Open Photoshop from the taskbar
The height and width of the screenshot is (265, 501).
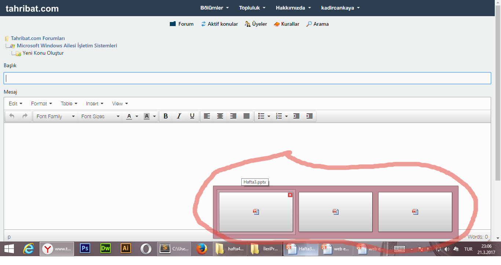(x=85, y=249)
